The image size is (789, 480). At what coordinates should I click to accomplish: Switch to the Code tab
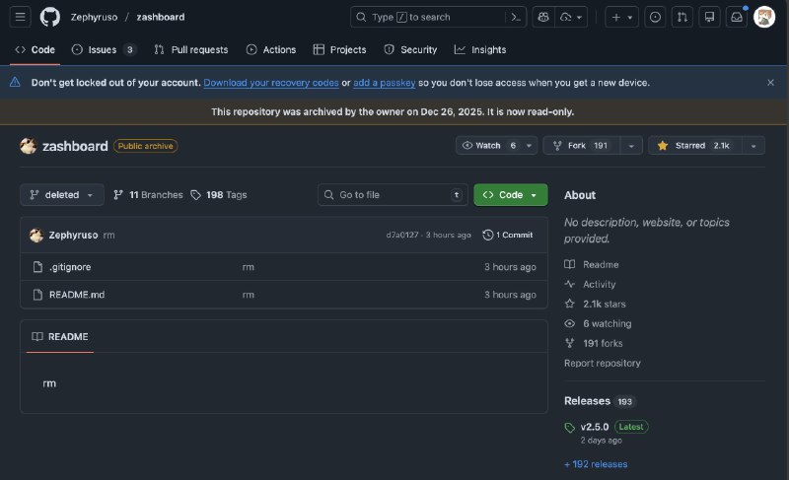36,49
